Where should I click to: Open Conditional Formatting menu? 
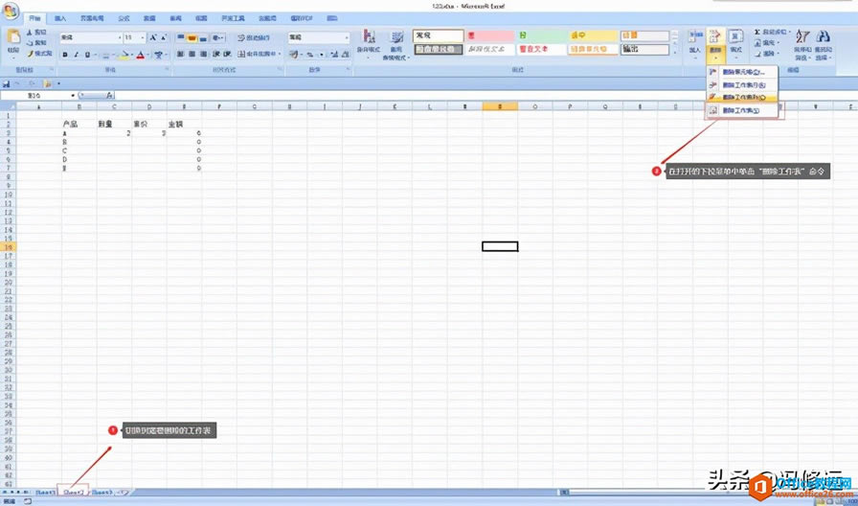coord(369,44)
